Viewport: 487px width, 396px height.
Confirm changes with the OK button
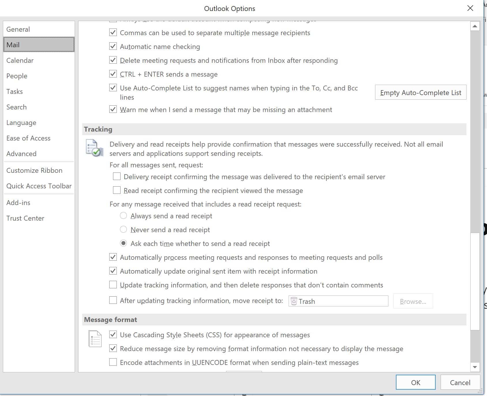click(415, 382)
